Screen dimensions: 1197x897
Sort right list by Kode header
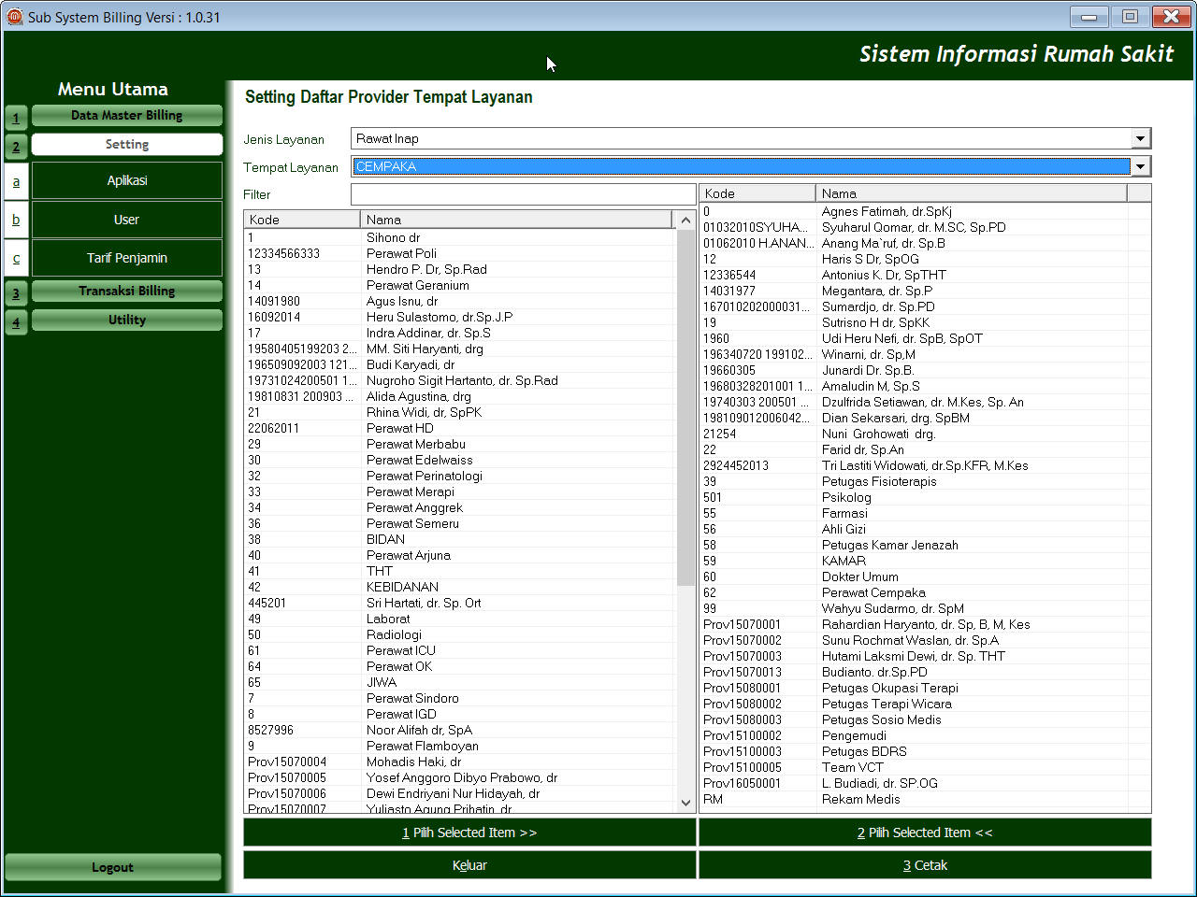[x=757, y=193]
